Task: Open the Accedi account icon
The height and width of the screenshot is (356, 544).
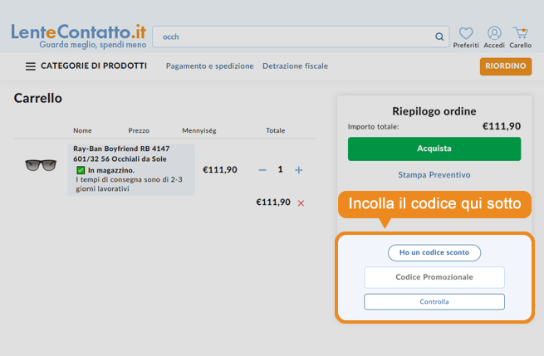Action: (494, 33)
